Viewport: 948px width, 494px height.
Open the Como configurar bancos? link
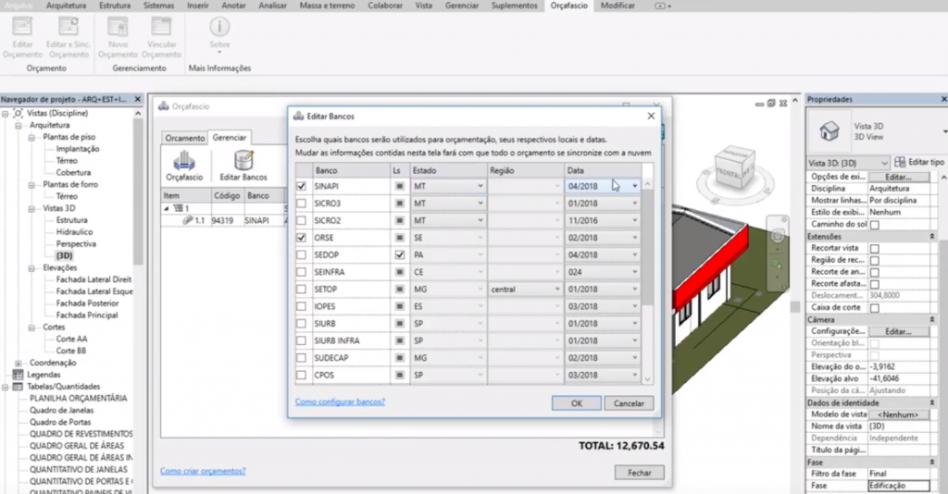tap(340, 401)
